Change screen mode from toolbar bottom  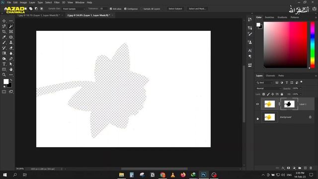pos(11,91)
